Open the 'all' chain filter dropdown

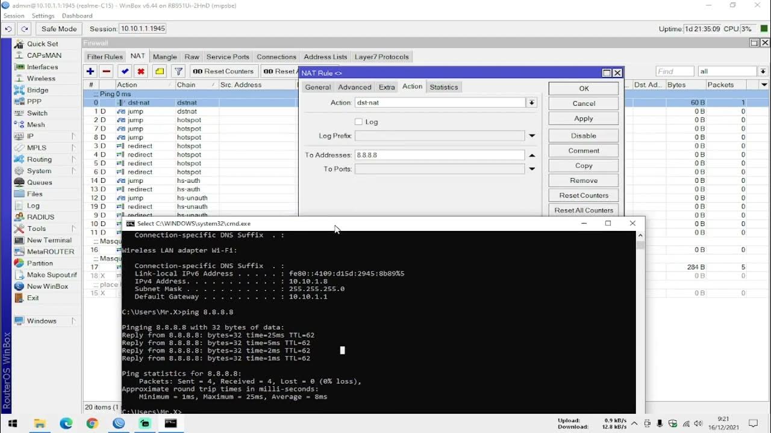tap(762, 71)
